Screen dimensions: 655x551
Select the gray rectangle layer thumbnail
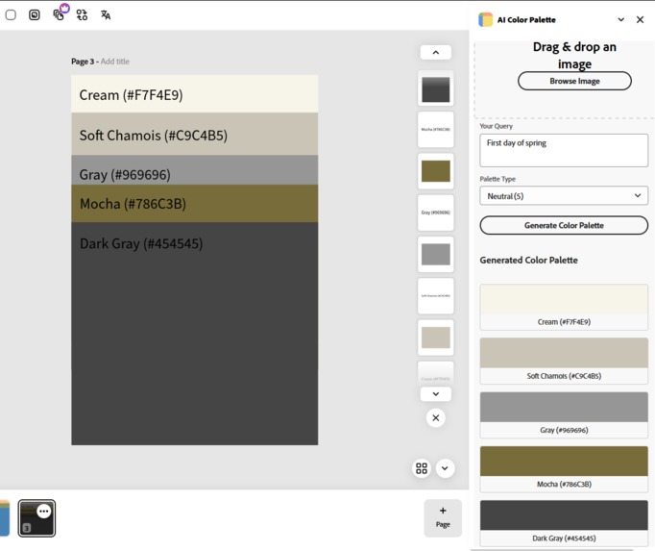pos(436,255)
